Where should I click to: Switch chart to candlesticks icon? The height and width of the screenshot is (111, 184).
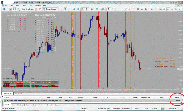65,9
